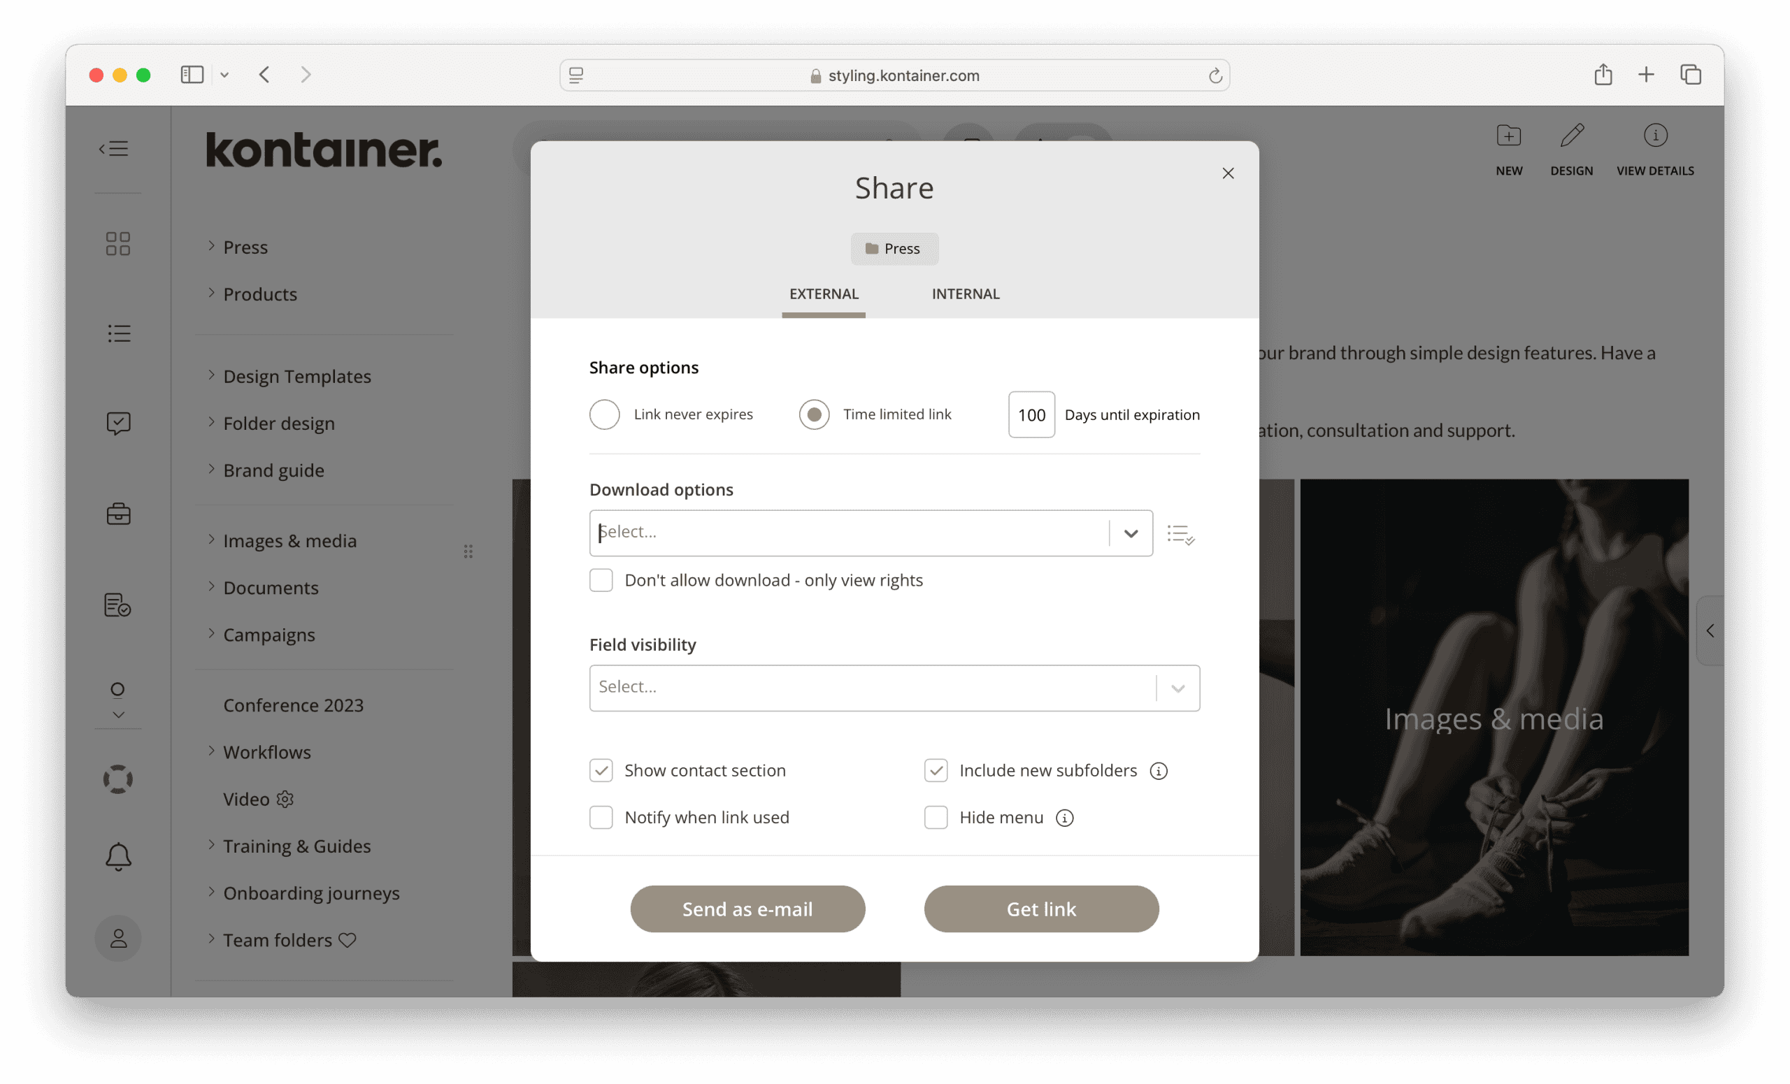Switch to the INTERNAL tab
This screenshot has width=1790, height=1084.
coord(965,294)
